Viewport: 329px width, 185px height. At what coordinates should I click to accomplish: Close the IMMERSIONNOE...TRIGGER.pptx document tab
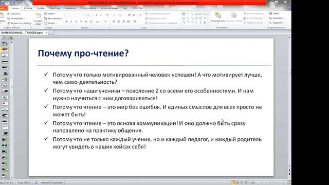click(46, 33)
